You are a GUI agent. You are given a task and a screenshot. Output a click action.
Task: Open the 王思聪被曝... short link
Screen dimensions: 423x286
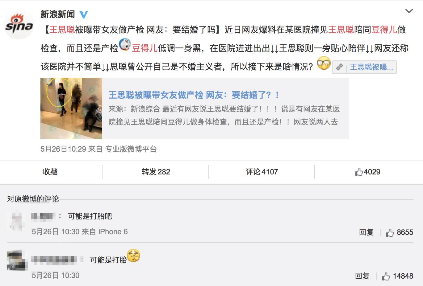click(364, 67)
